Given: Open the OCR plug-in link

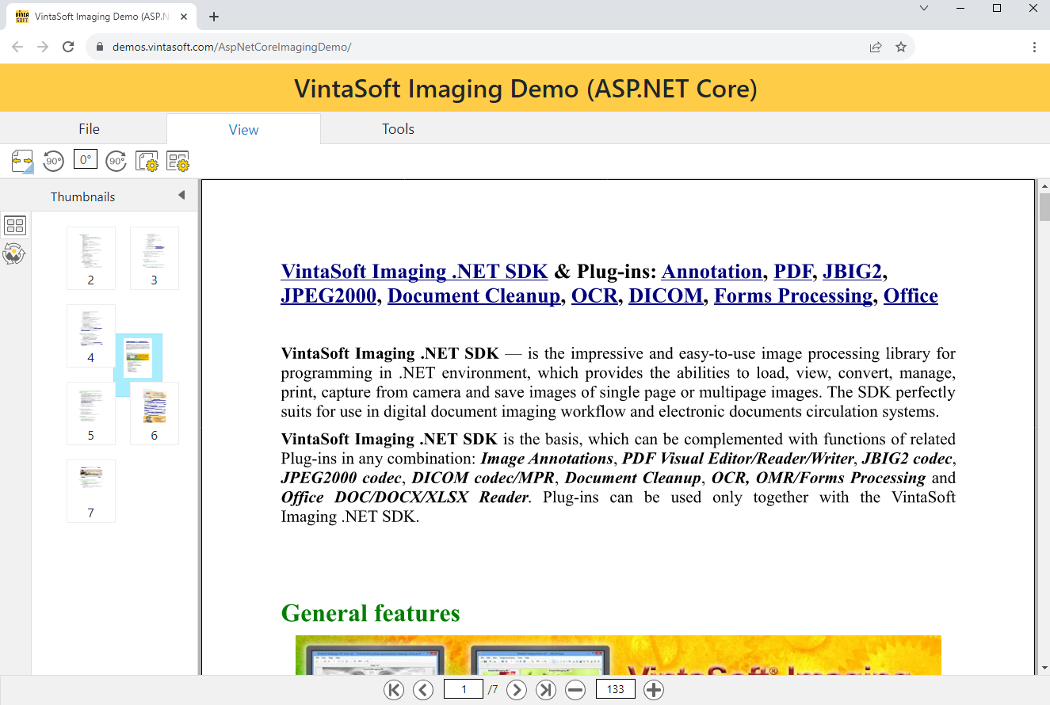Looking at the screenshot, I should pos(594,295).
